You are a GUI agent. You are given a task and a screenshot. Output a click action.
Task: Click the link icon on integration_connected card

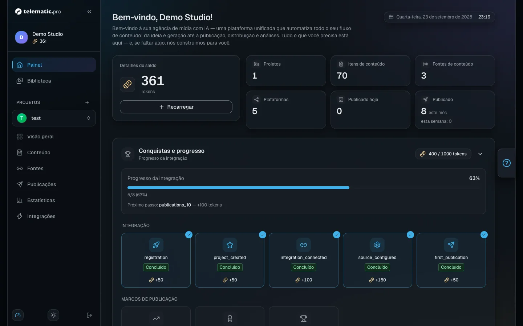pyautogui.click(x=304, y=245)
